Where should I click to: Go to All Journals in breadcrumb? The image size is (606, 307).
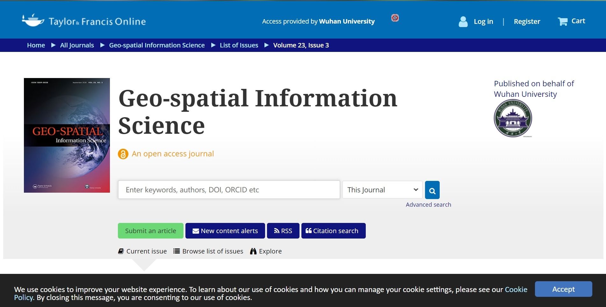tap(77, 45)
